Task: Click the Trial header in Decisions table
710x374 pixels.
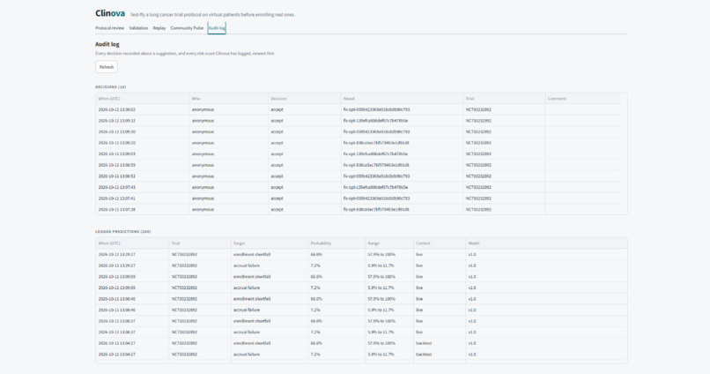Action: point(470,99)
